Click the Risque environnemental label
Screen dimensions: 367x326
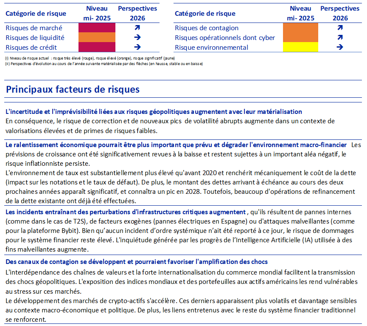[211, 47]
